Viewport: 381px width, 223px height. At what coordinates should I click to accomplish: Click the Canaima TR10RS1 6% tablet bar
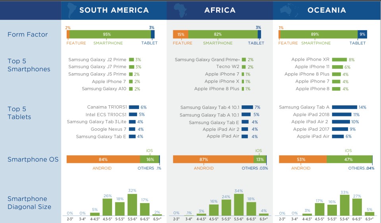[x=134, y=107]
